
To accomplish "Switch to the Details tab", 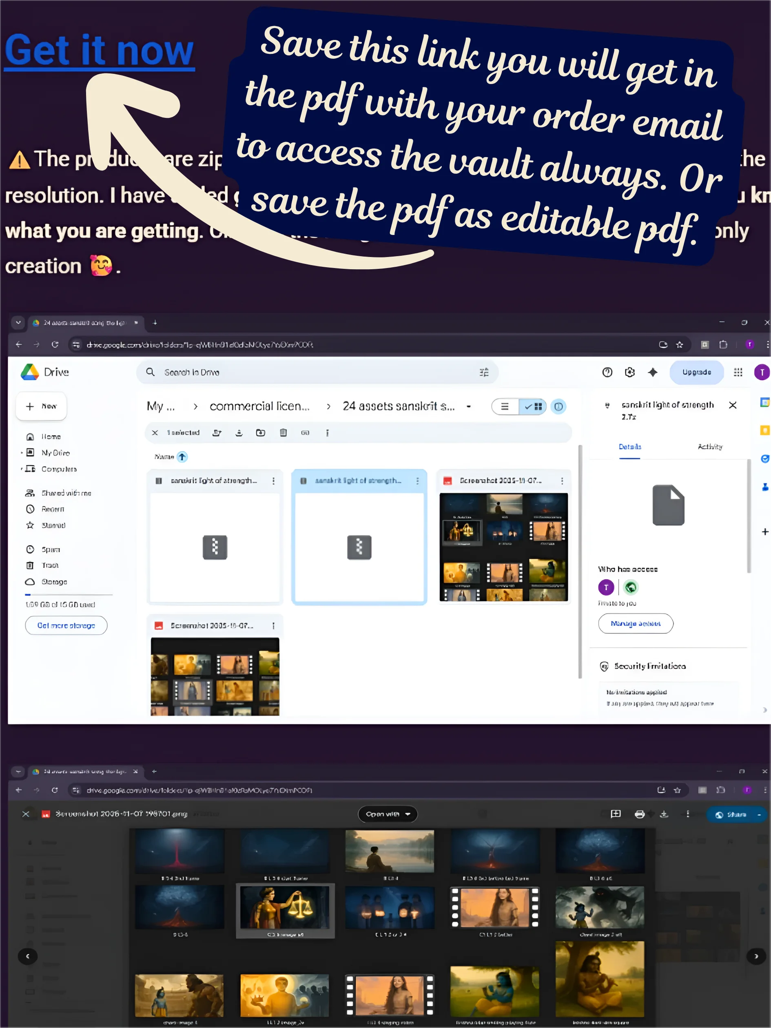I will click(630, 447).
